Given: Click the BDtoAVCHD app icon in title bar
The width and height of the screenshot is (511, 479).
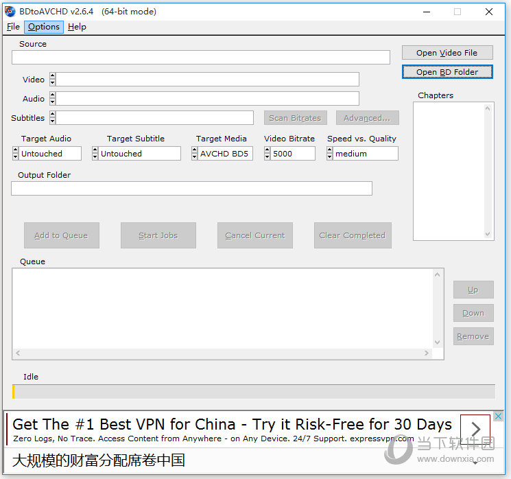Looking at the screenshot, I should pos(10,12).
